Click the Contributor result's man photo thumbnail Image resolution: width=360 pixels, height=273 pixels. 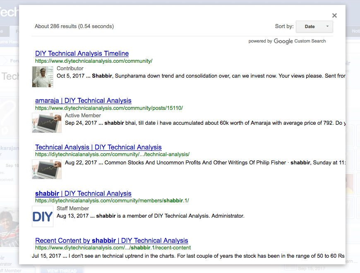(43, 77)
